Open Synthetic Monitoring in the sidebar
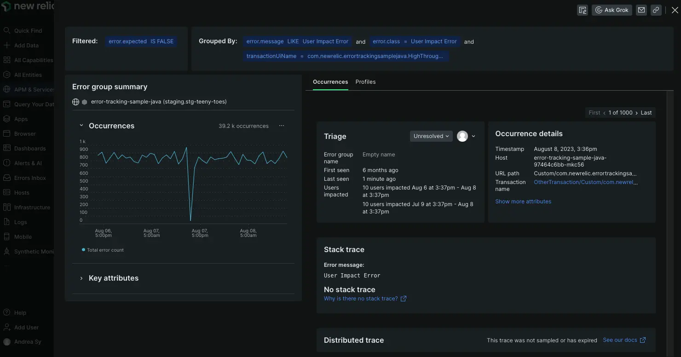Screen dimensions: 681x357 pyautogui.click(x=34, y=252)
